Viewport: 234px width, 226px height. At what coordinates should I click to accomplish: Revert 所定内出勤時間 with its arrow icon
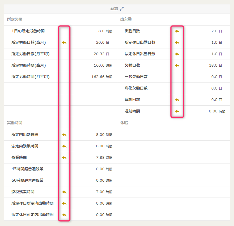[64, 135]
